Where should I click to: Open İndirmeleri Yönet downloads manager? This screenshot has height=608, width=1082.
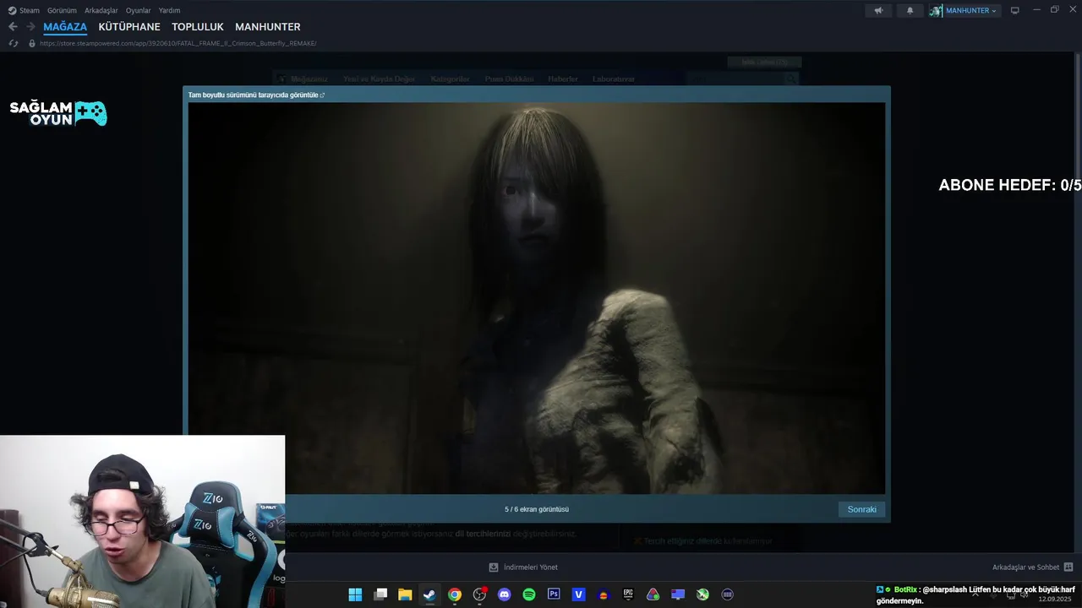point(530,567)
